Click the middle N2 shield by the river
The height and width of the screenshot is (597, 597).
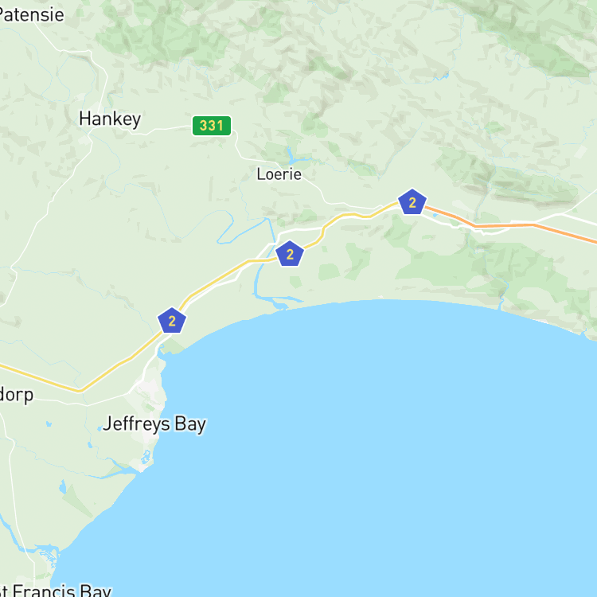pos(290,254)
